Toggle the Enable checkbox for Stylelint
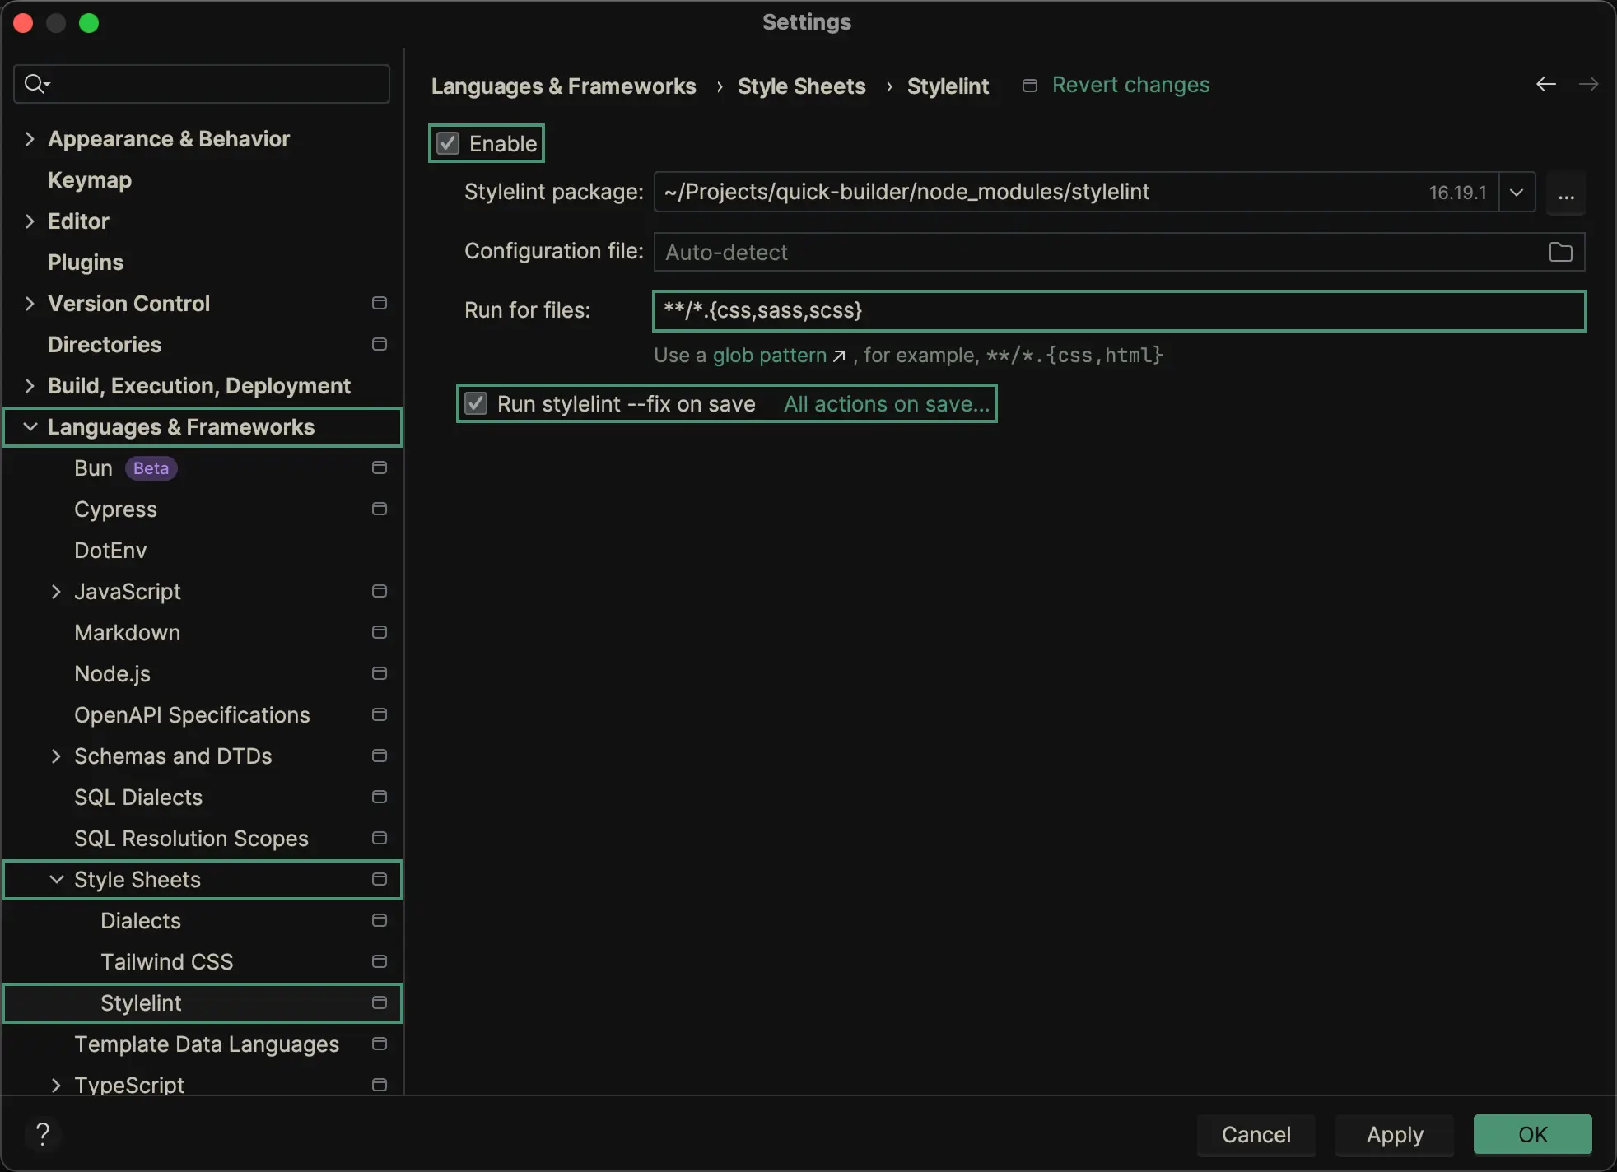 (448, 143)
